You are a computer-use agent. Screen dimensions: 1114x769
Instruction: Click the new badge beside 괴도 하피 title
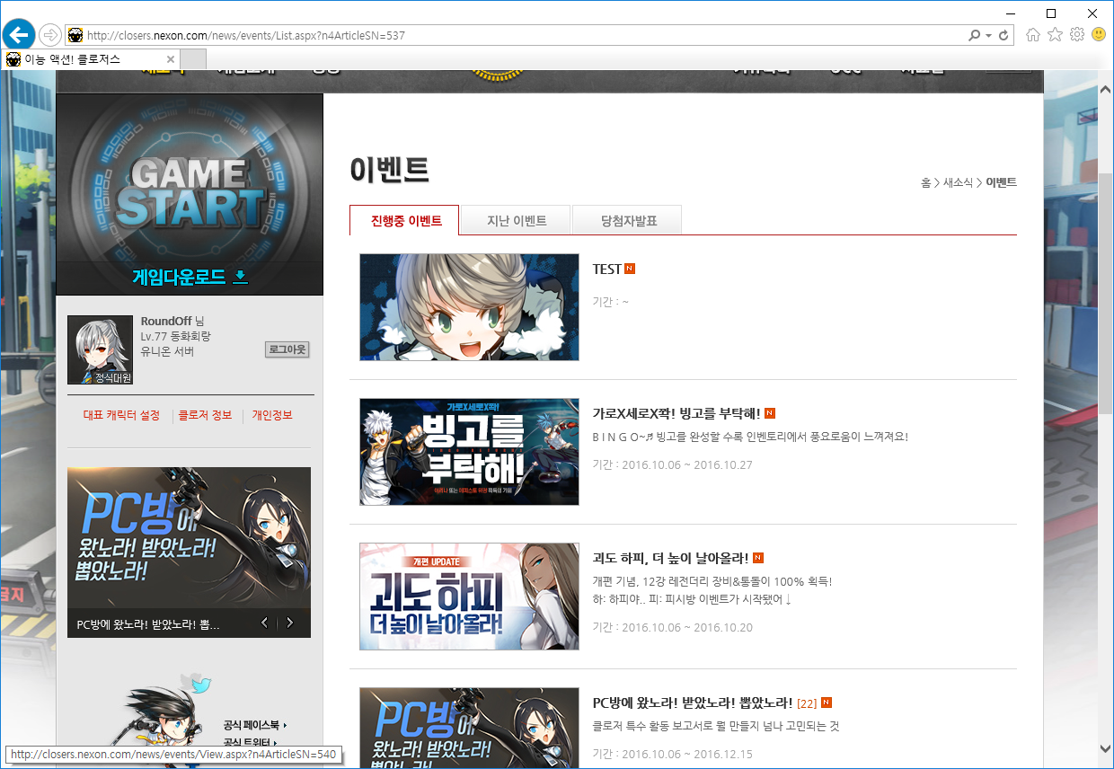(x=757, y=558)
